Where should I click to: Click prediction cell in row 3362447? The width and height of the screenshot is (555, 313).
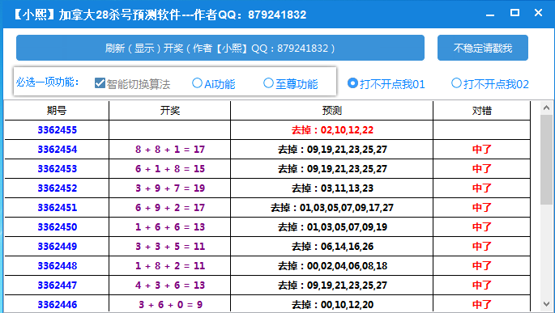[332, 286]
